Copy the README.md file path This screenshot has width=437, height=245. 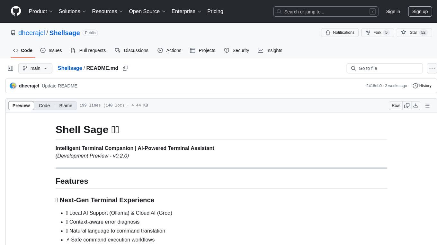(x=126, y=68)
